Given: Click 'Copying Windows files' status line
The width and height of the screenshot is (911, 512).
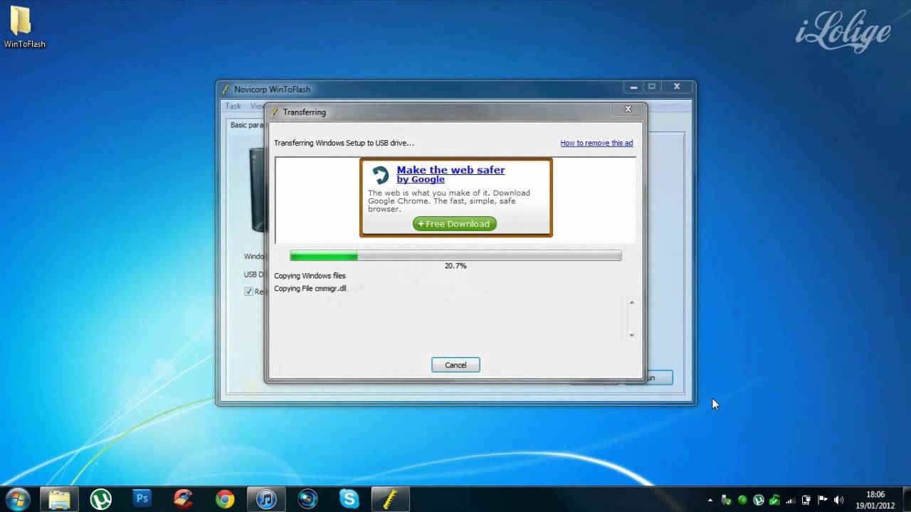Looking at the screenshot, I should (310, 276).
